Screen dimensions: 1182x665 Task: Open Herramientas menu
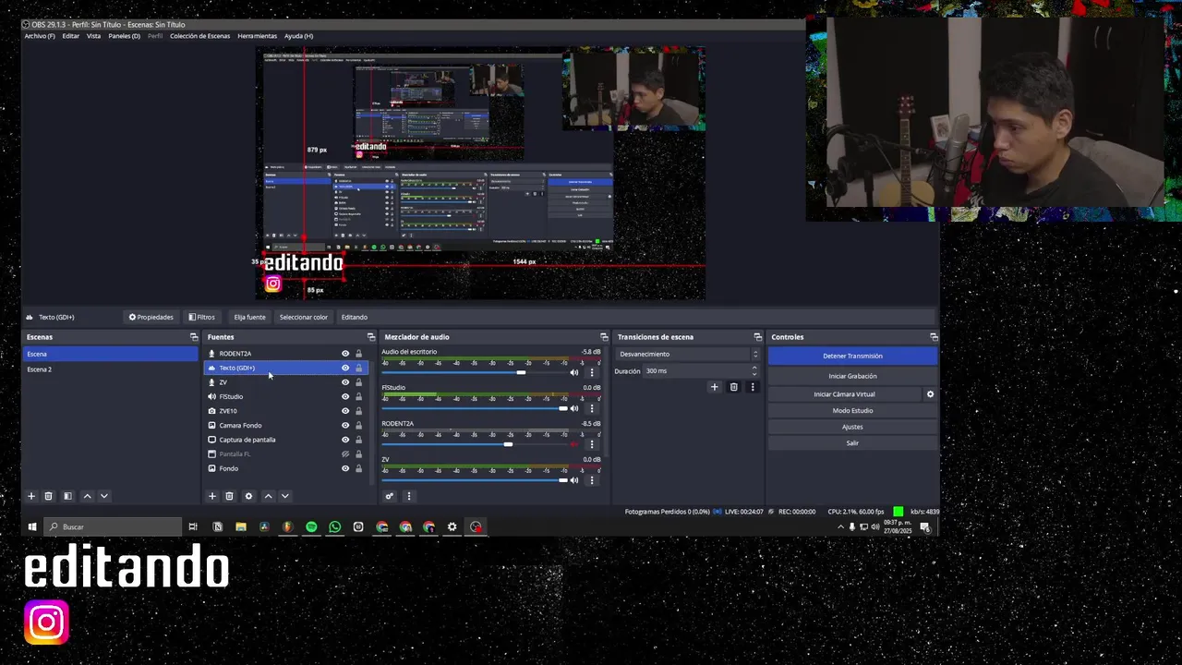[258, 36]
